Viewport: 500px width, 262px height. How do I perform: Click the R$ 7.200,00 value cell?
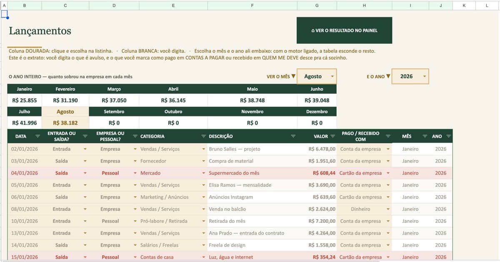(317, 221)
